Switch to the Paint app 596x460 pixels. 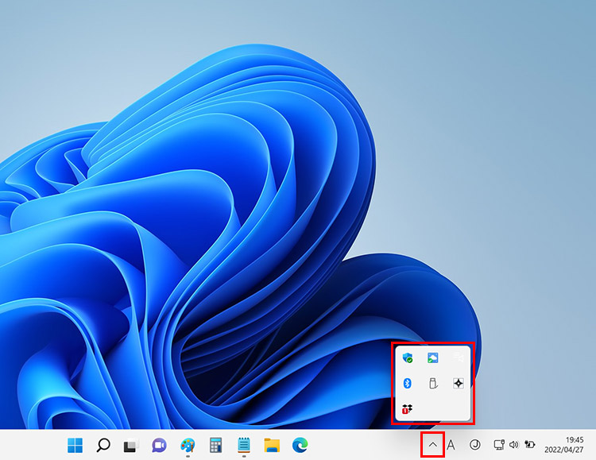[188, 445]
